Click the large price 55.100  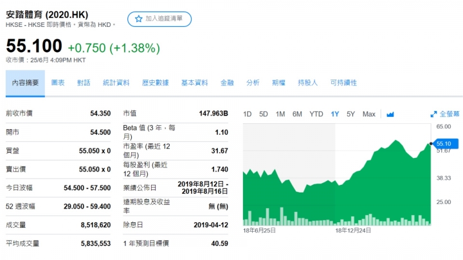(x=34, y=46)
